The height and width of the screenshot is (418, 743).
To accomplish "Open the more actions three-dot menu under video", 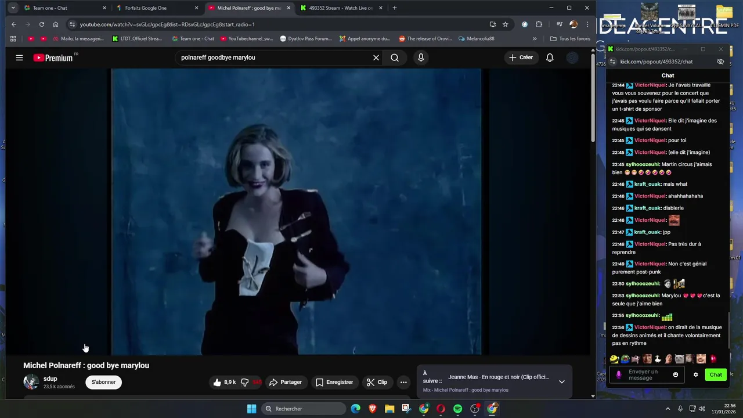I will [x=403, y=382].
